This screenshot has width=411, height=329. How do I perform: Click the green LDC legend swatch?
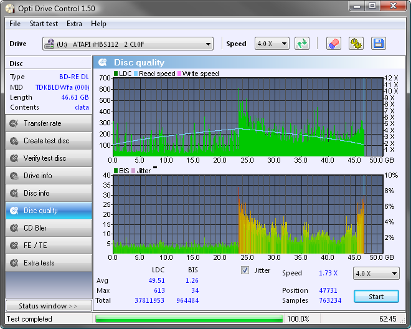pos(116,74)
